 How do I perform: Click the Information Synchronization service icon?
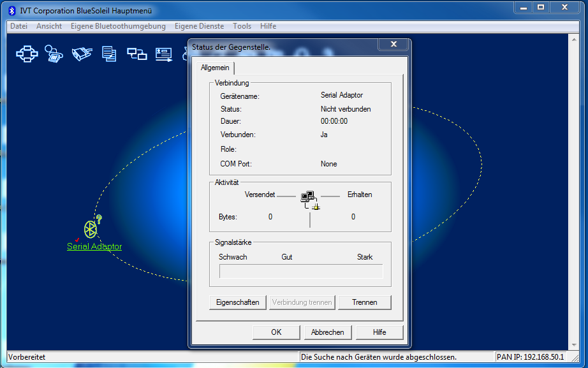pyautogui.click(x=137, y=54)
